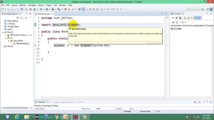
Task: Open the File menu
Action: coord(3,5)
